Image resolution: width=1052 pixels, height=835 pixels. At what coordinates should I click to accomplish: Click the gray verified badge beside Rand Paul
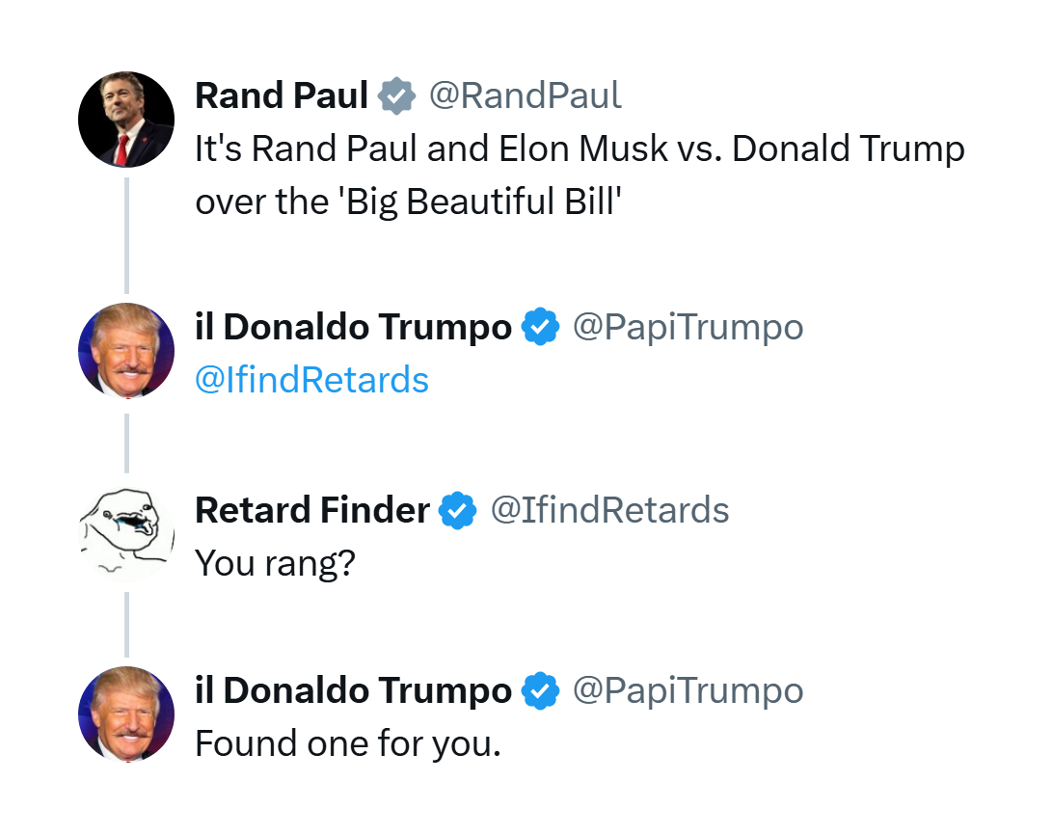coord(397,95)
